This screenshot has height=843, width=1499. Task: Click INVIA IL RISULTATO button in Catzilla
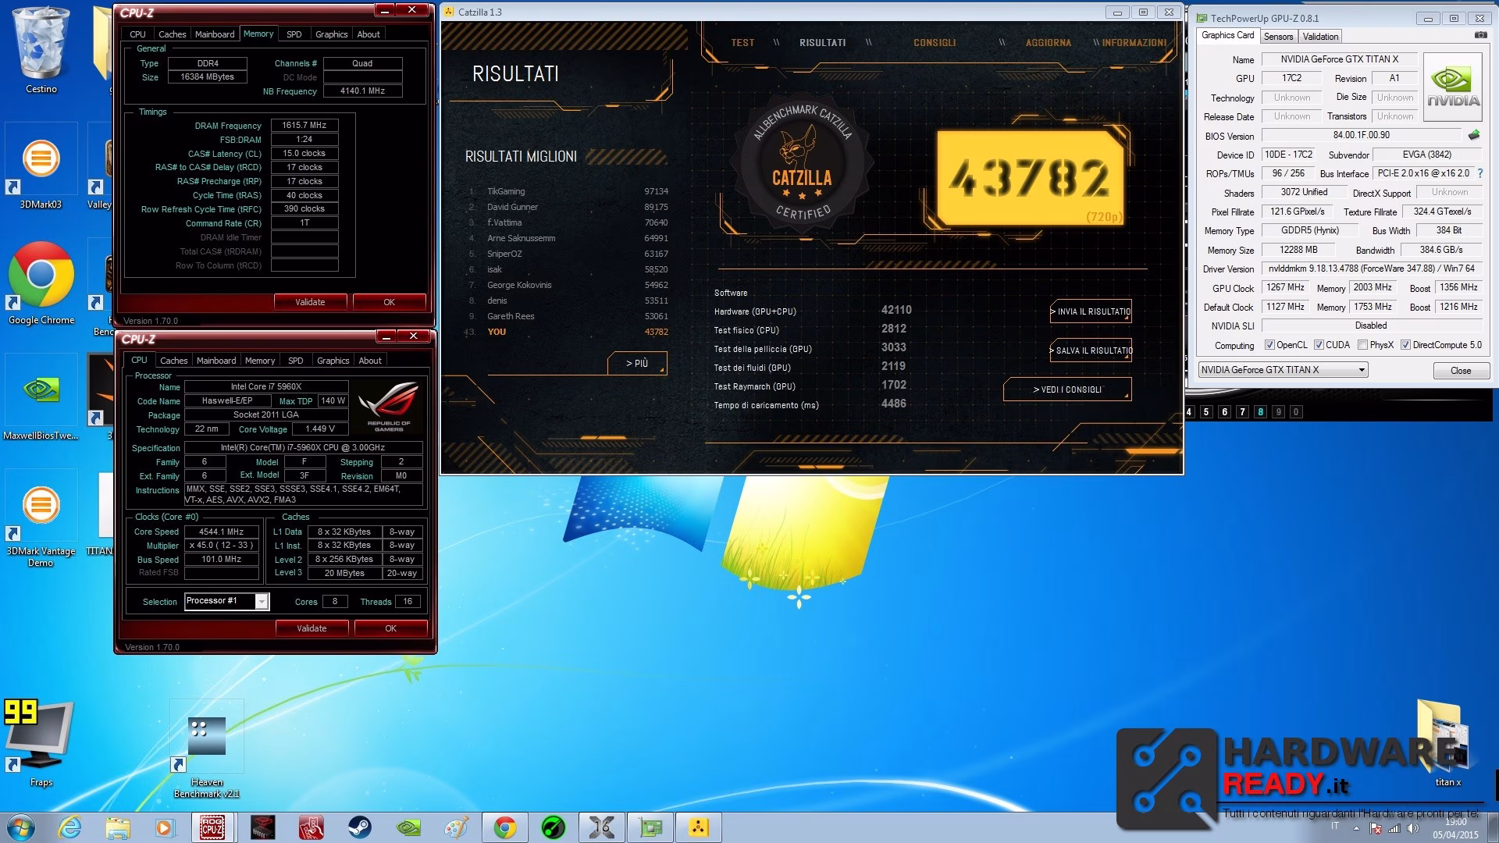click(1091, 311)
